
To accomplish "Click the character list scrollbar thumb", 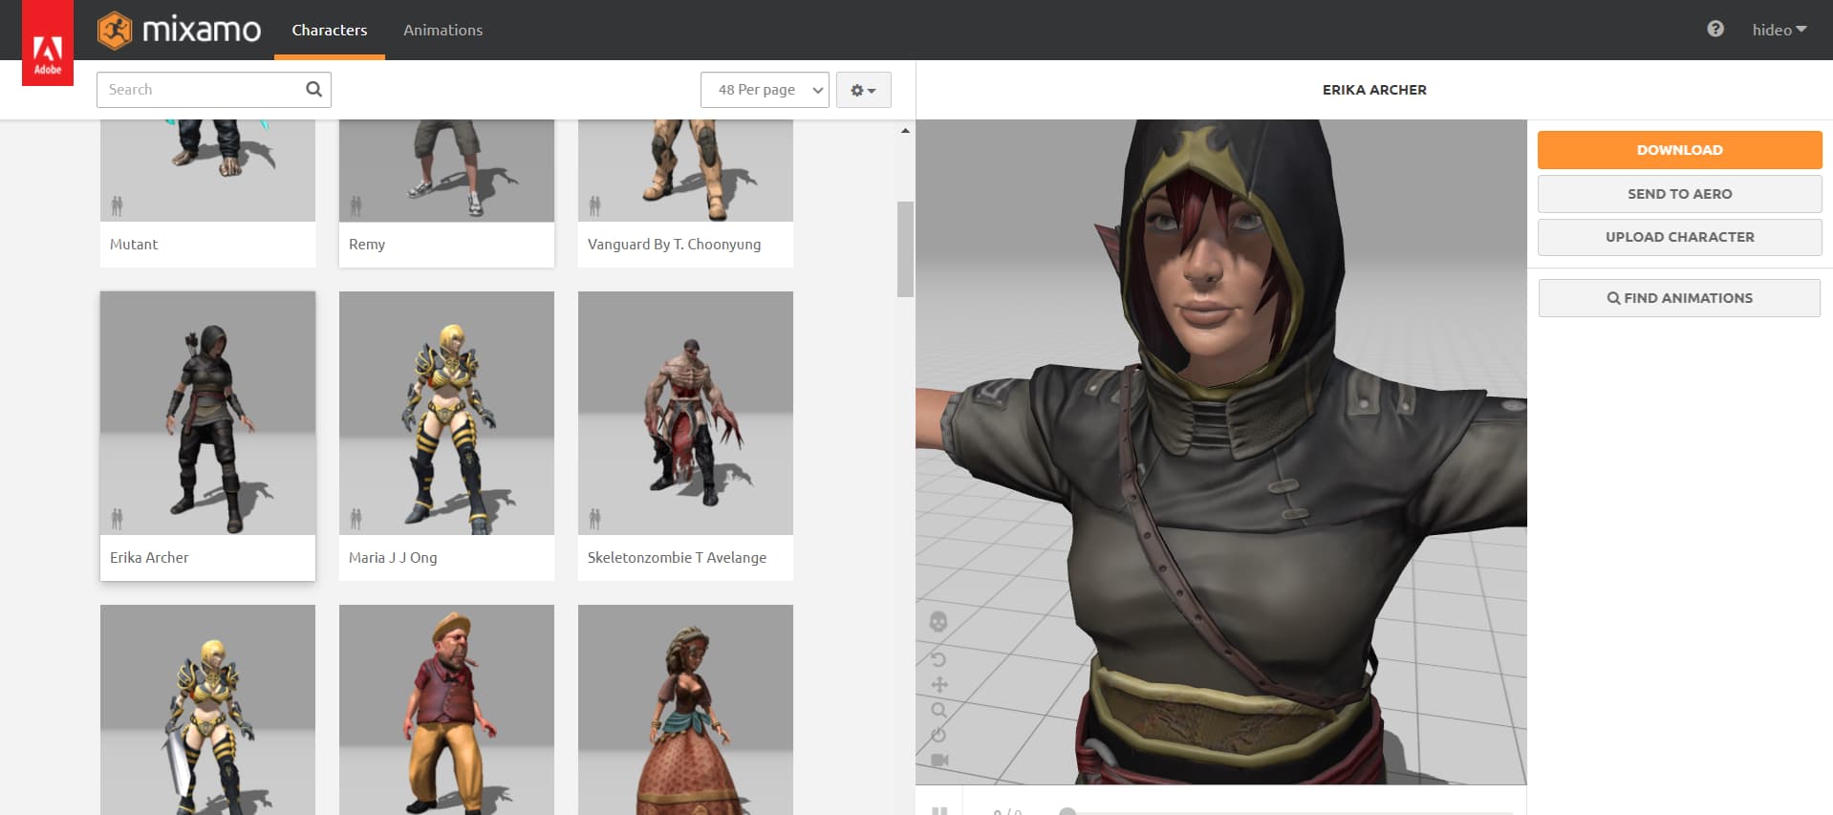I will 905,249.
